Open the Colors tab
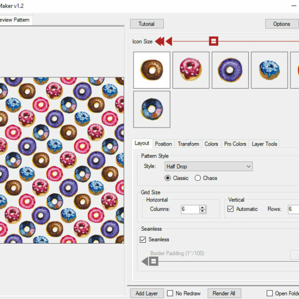This screenshot has width=299, height=299. pos(211,144)
